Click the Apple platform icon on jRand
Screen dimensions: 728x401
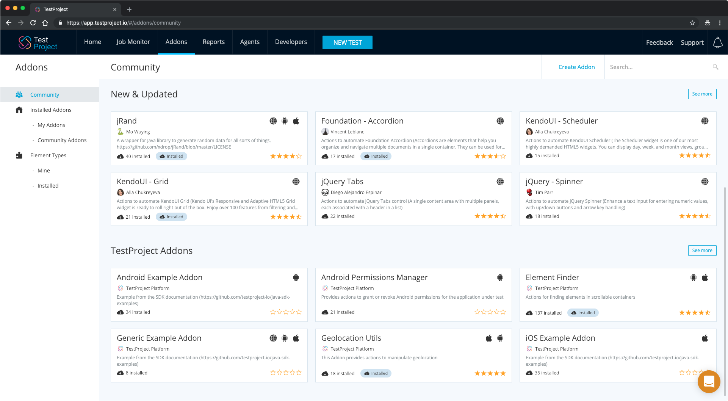296,121
